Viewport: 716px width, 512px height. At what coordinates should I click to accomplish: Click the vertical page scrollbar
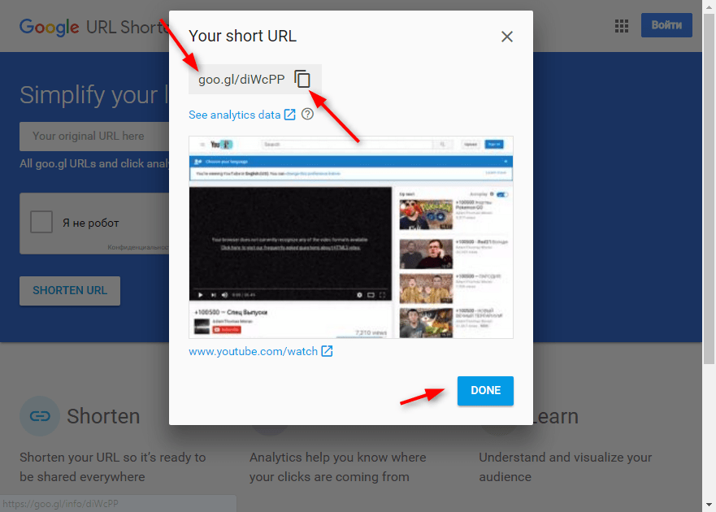tap(709, 256)
